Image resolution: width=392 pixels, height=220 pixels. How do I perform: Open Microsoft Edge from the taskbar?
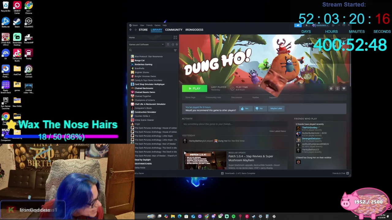pos(179,216)
